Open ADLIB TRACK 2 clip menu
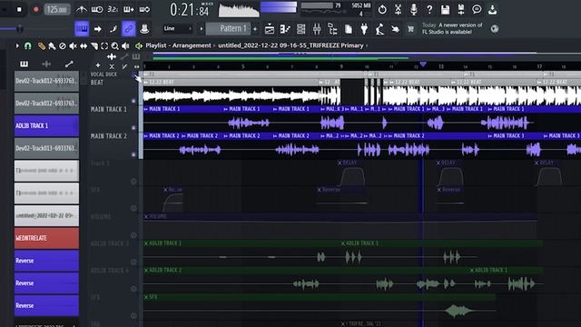The image size is (581, 327). 146,271
